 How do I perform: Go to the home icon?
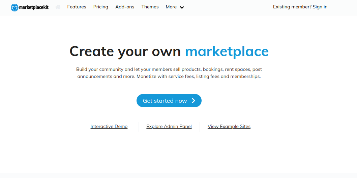tap(58, 7)
